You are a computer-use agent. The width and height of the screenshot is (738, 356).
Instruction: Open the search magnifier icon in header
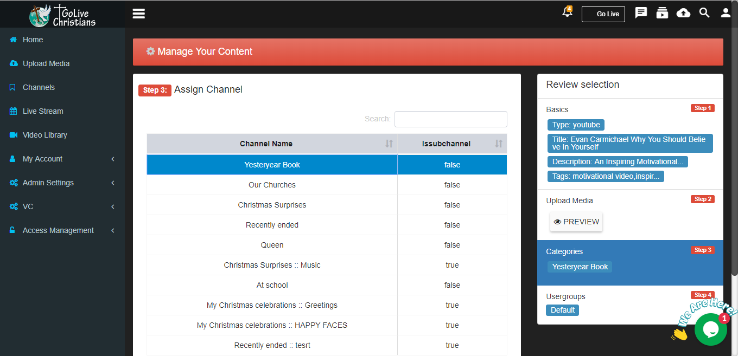click(704, 12)
